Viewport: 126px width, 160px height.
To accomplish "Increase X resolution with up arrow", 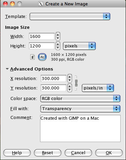I will coord(70,77).
